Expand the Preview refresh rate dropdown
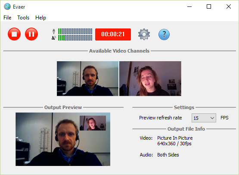 [x=204, y=118]
